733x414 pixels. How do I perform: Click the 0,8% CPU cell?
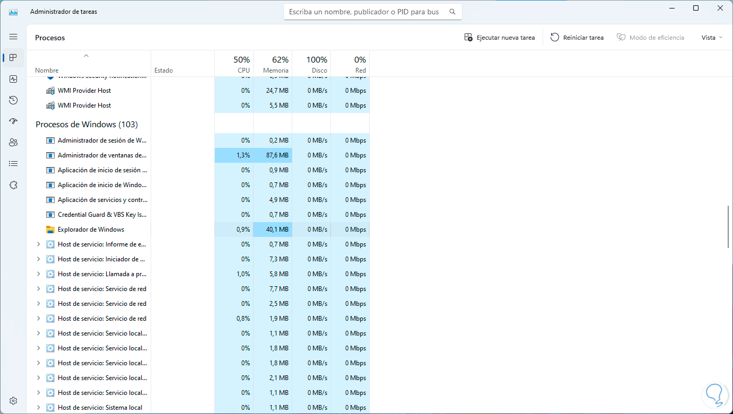pos(234,319)
